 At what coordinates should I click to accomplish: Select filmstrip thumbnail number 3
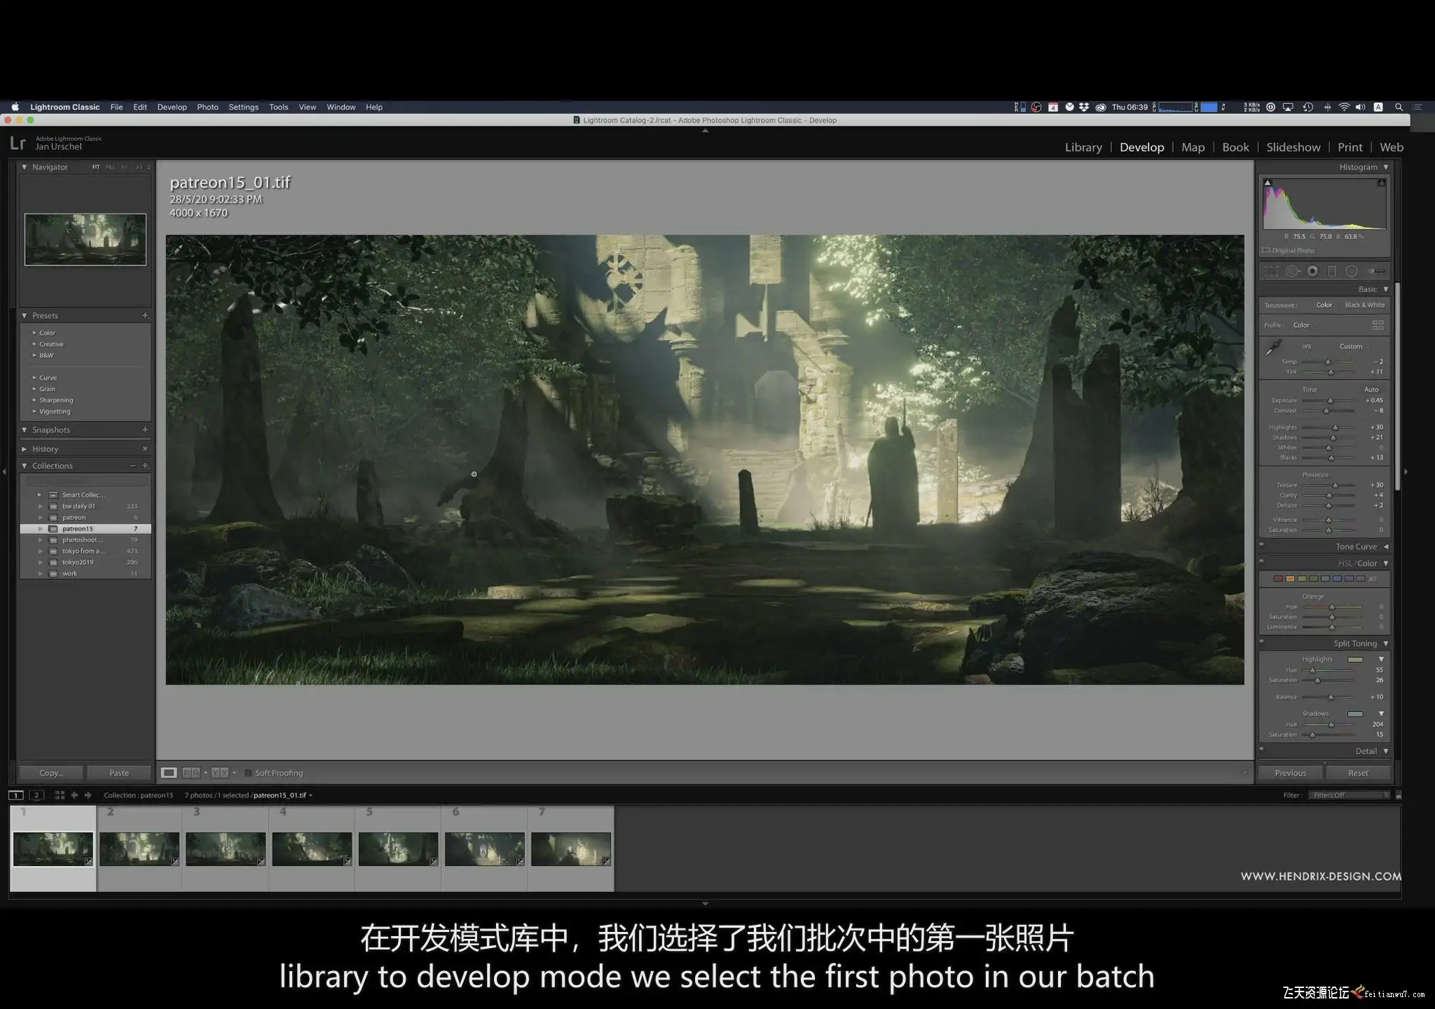pos(226,849)
